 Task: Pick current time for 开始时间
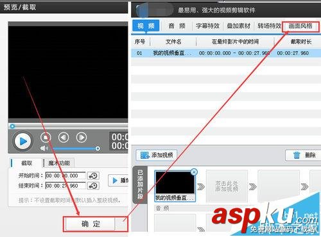tap(93, 176)
